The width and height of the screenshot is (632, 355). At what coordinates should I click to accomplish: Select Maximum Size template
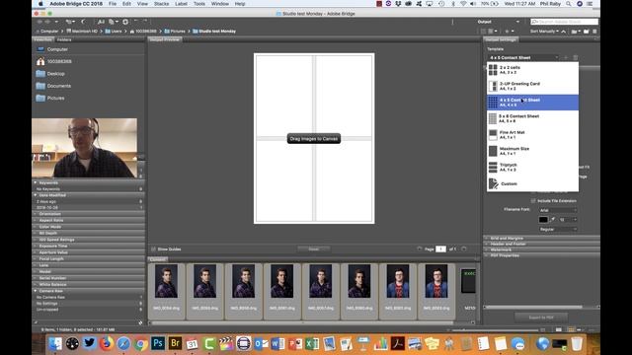(532, 151)
